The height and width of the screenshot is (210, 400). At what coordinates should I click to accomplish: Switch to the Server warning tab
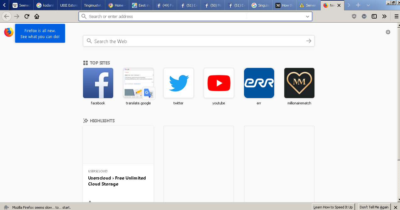tap(308, 5)
